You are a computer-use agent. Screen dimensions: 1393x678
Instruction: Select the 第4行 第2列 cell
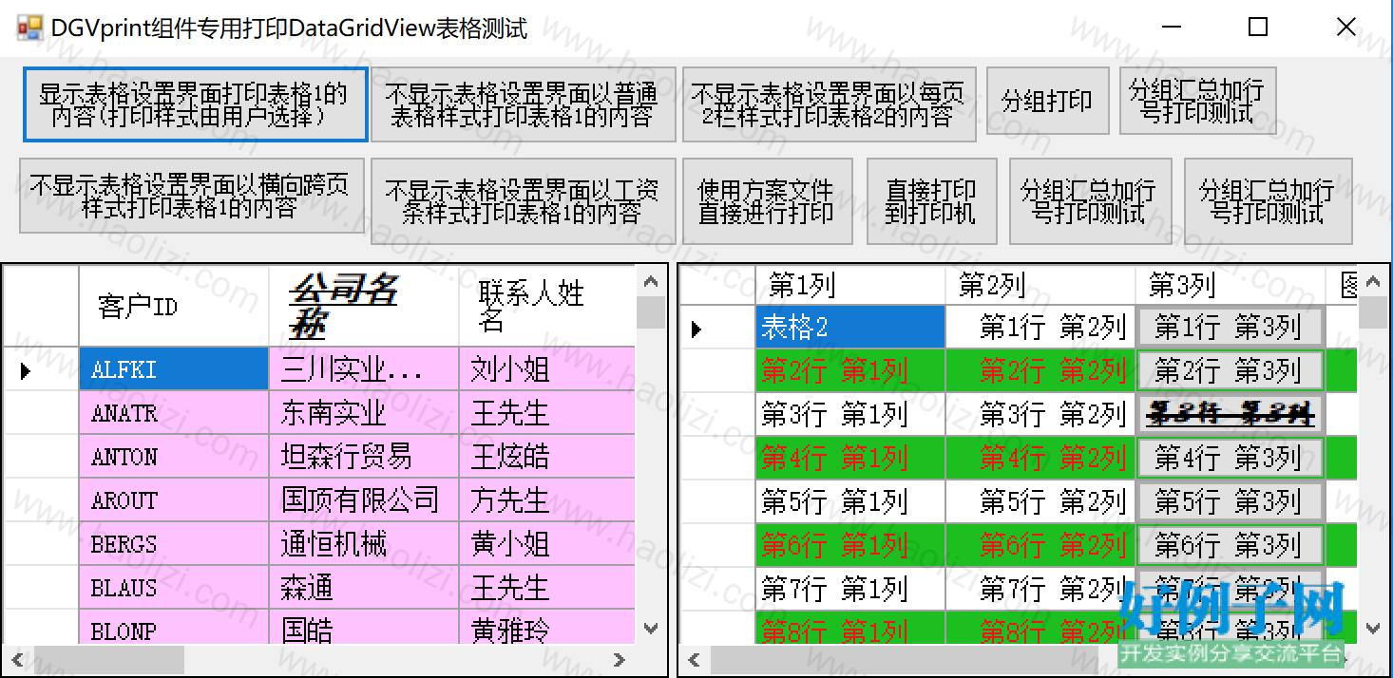point(1040,458)
